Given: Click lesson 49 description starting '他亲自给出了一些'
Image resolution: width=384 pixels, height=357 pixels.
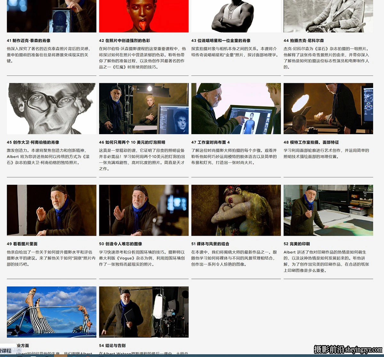Looking at the screenshot, I should 51,258.
